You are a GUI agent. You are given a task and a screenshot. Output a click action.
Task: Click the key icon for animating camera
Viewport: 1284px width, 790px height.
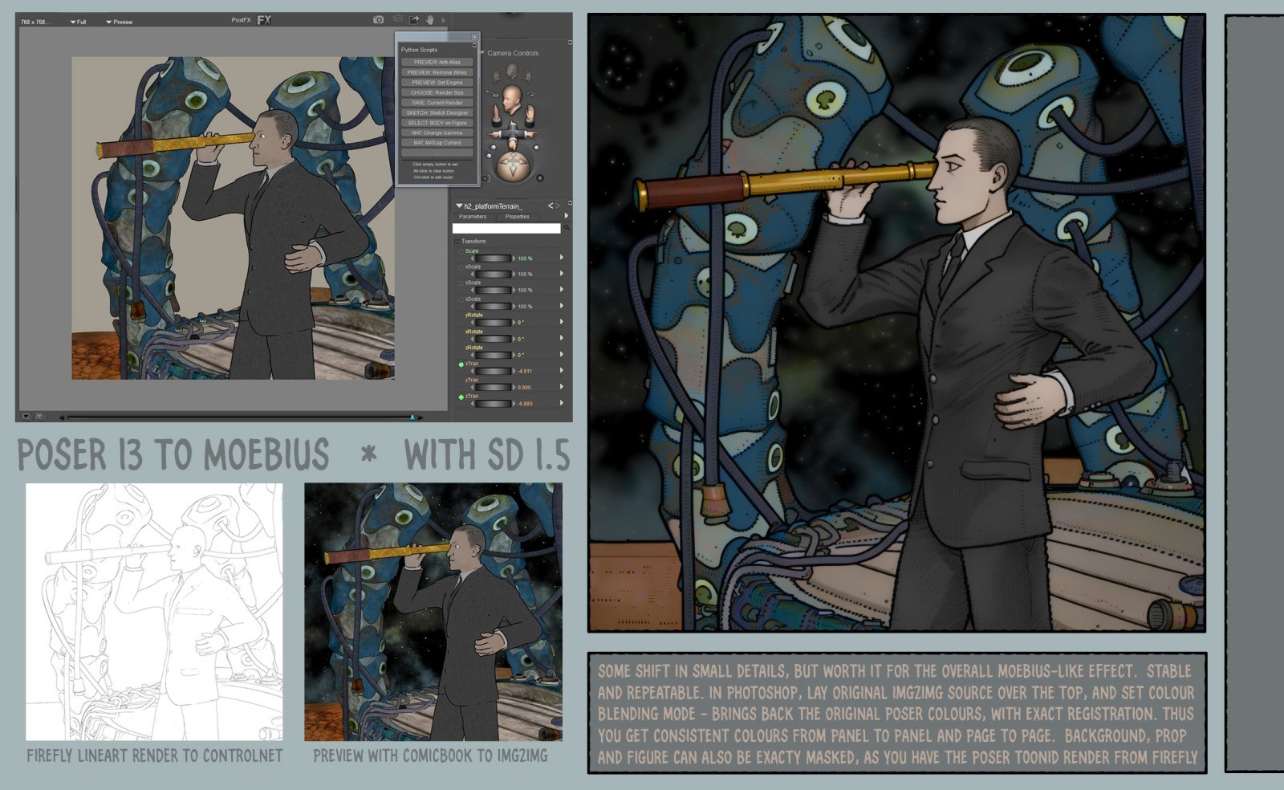tap(492, 93)
